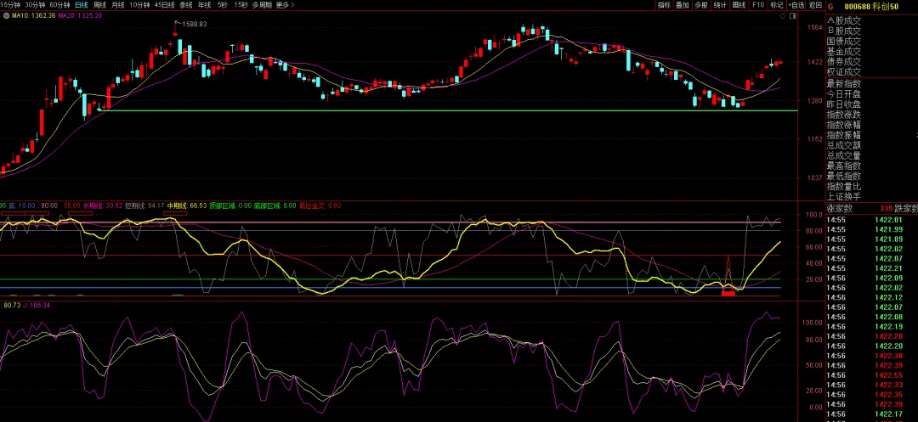Click the MA10: 1362.36 label

pos(33,15)
